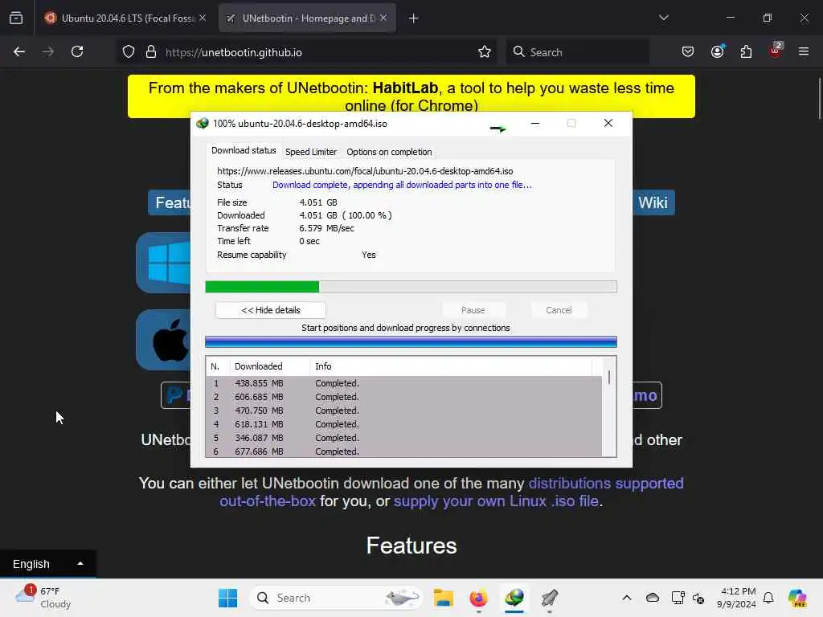Click the Pause download button

click(x=473, y=310)
